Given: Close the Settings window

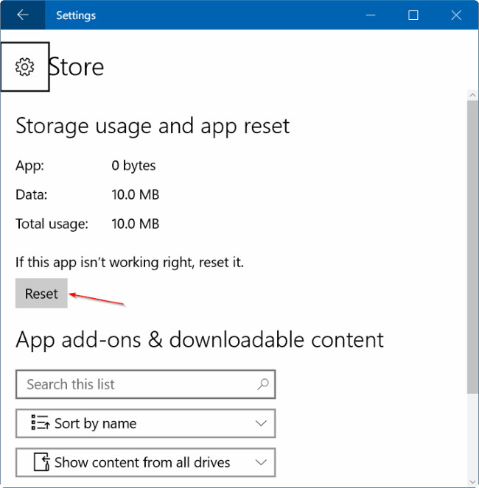Looking at the screenshot, I should 456,15.
